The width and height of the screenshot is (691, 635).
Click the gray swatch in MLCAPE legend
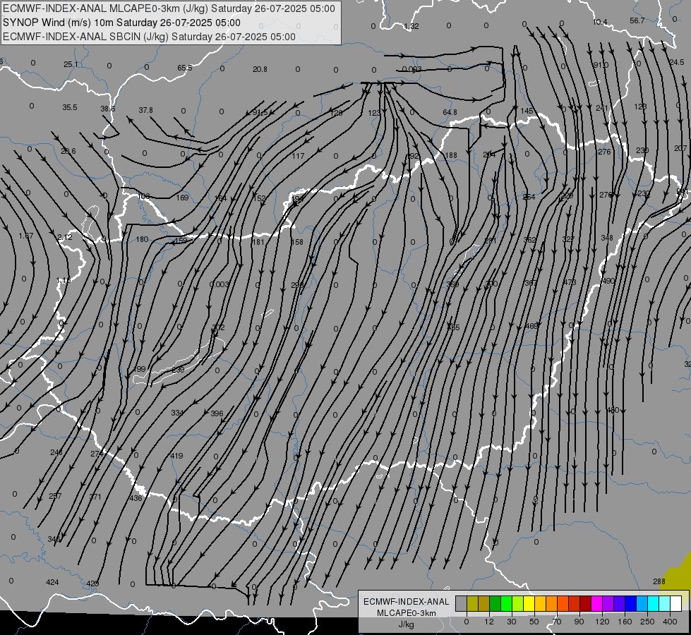point(462,603)
